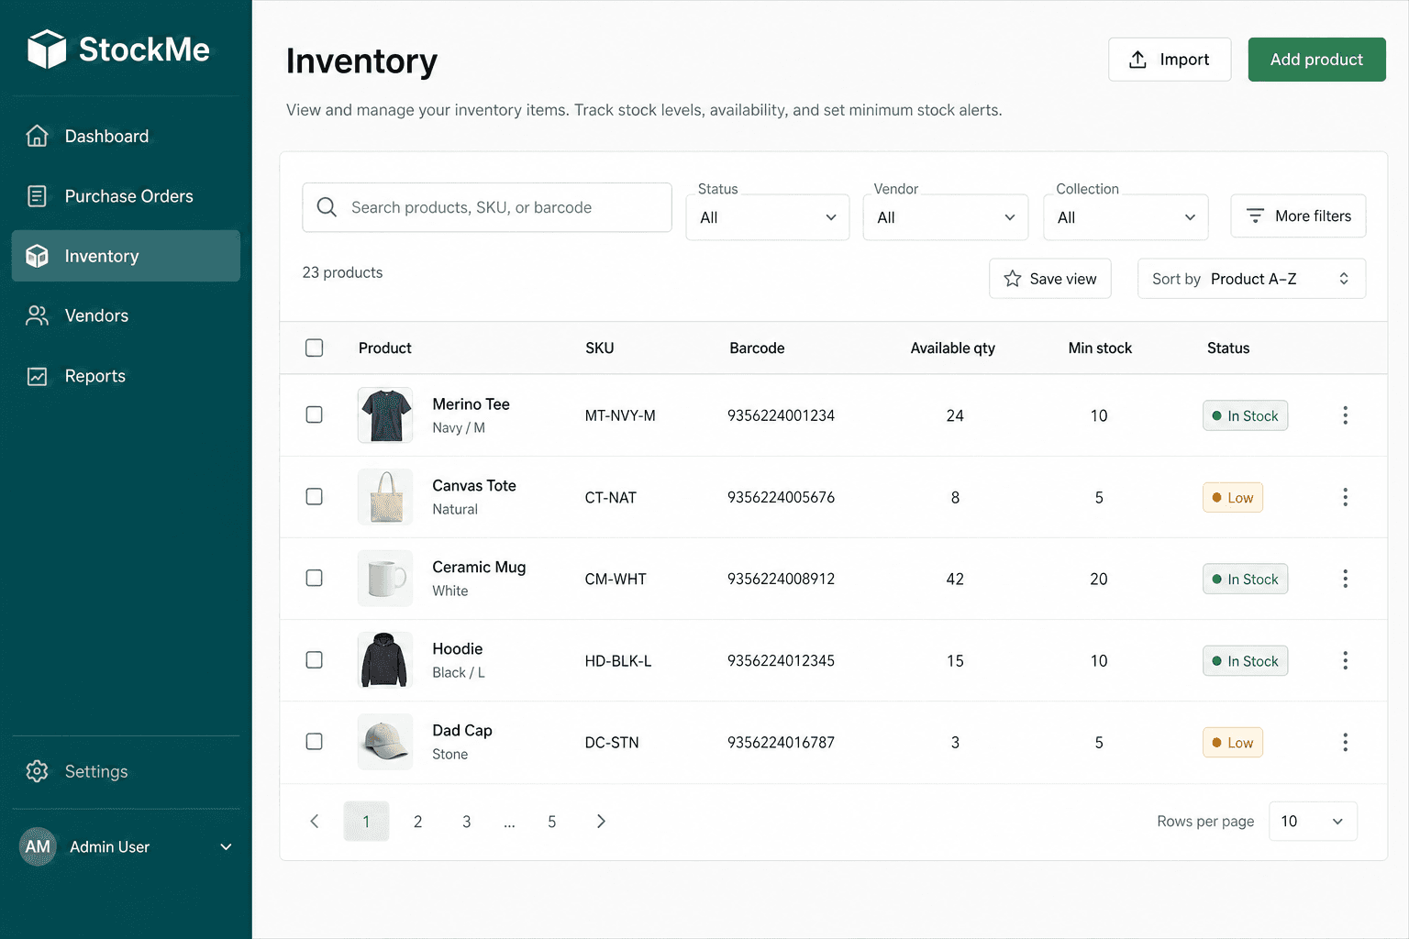Go to page 5
The width and height of the screenshot is (1409, 939).
click(551, 822)
